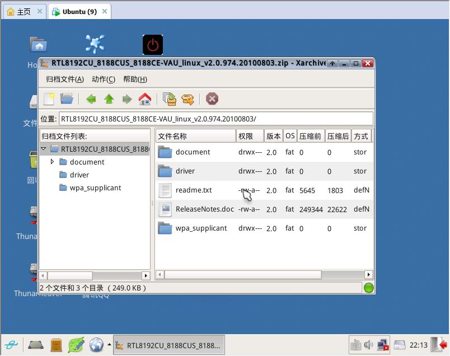Click the green status indicator light
This screenshot has height=356, width=450.
click(368, 288)
